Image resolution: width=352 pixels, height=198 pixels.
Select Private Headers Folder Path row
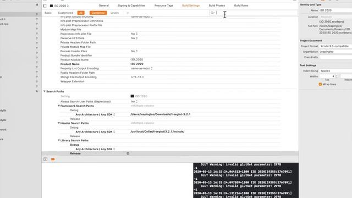(x=161, y=42)
